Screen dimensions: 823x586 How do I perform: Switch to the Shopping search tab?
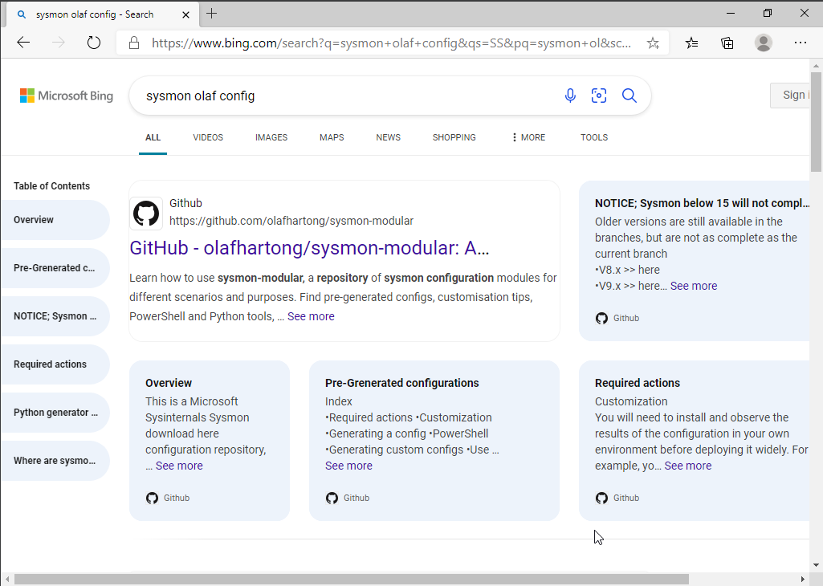click(454, 137)
